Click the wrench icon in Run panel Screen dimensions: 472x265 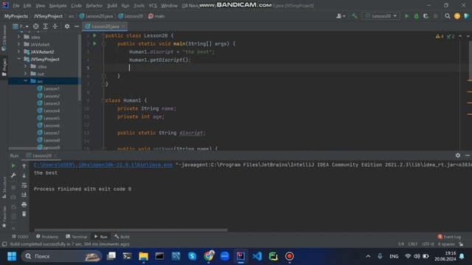13,175
